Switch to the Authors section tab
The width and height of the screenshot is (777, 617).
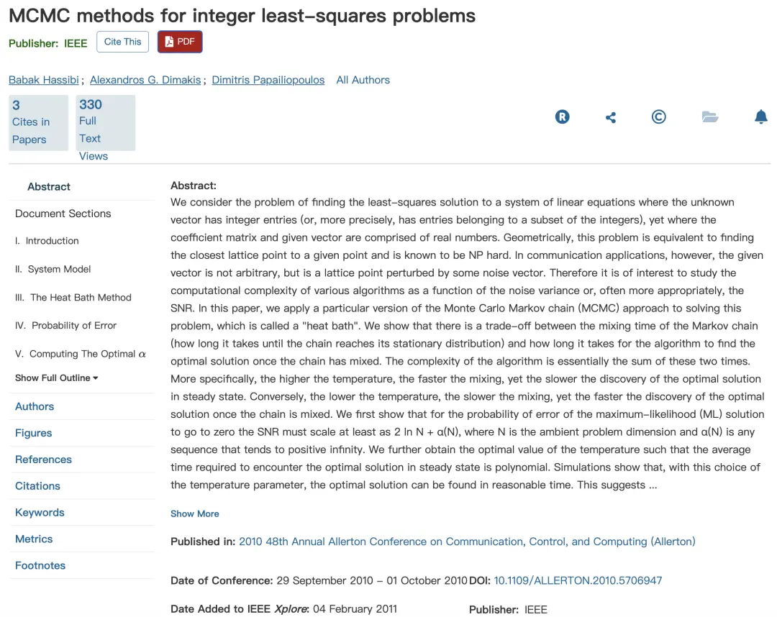35,406
